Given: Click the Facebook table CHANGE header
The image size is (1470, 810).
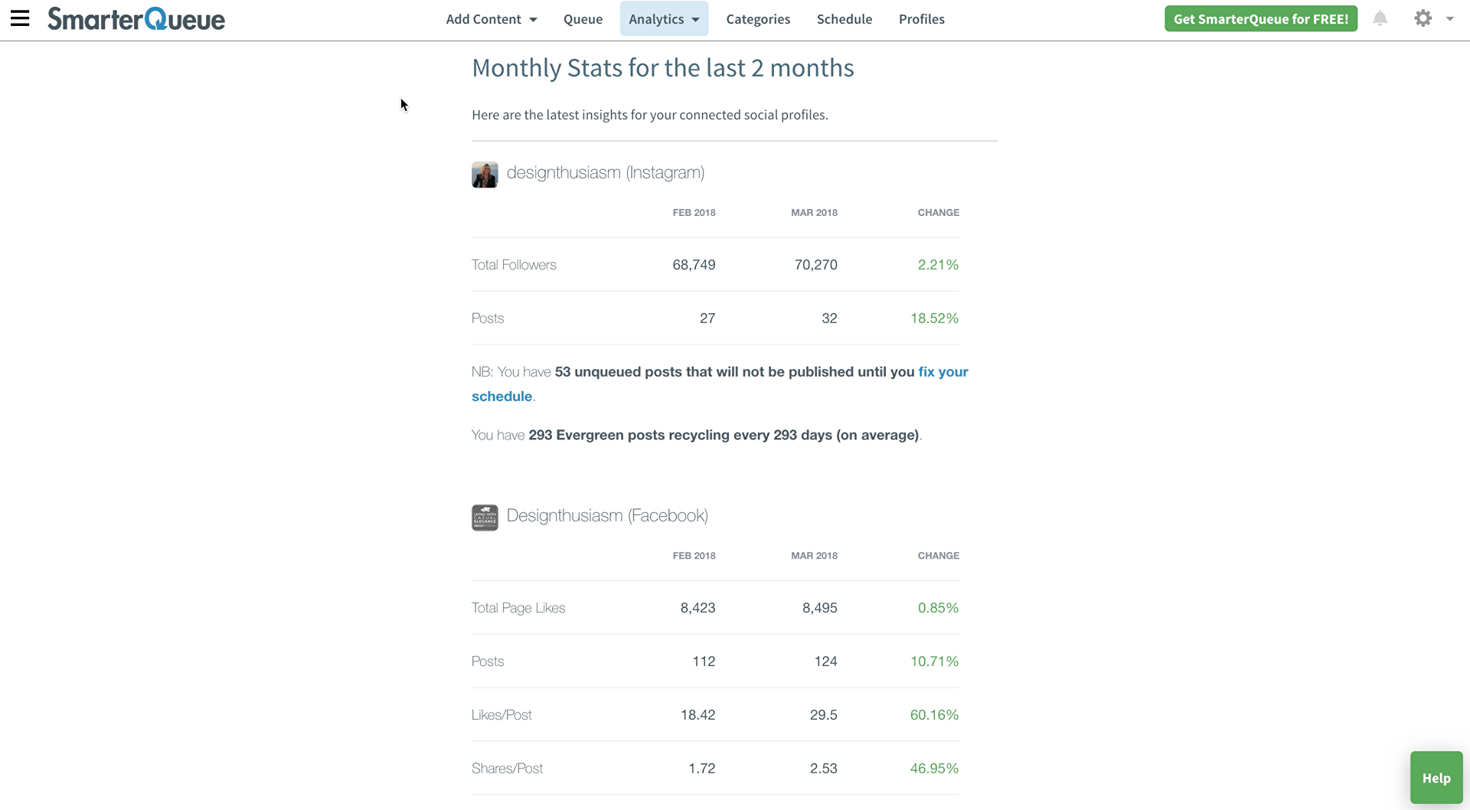Looking at the screenshot, I should pyautogui.click(x=938, y=556).
